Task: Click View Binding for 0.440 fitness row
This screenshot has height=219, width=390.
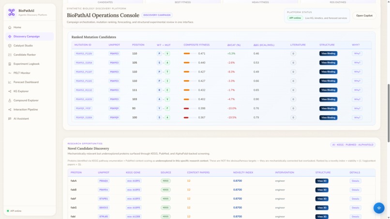Action: pos(329,63)
